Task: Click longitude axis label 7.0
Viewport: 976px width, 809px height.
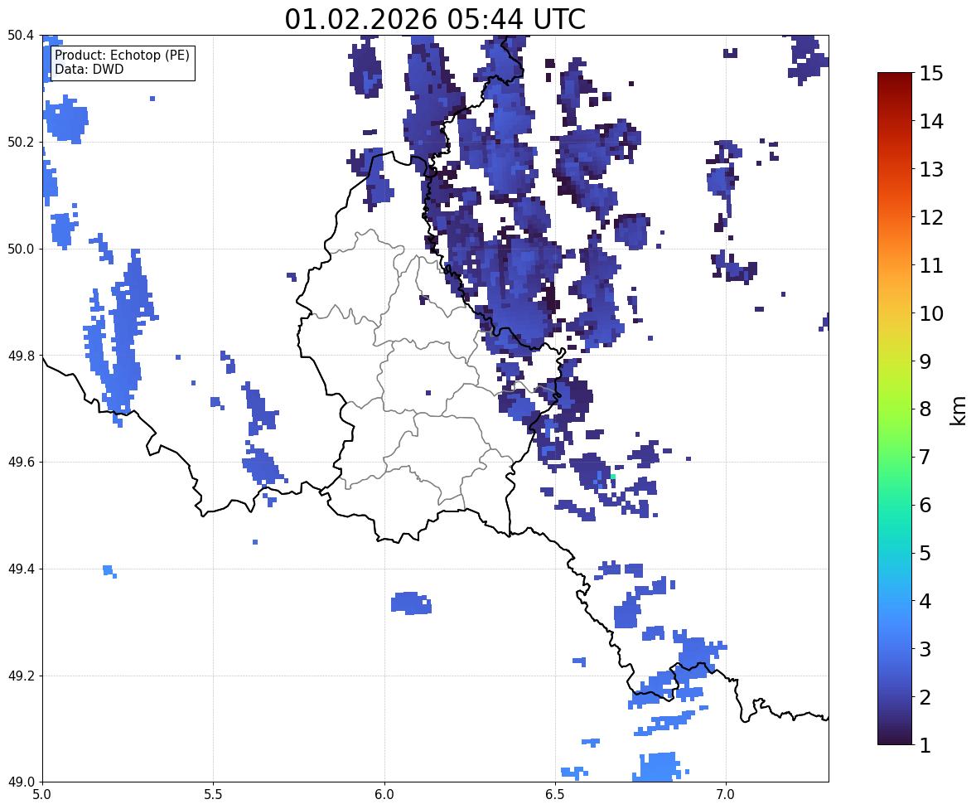Action: pos(727,795)
